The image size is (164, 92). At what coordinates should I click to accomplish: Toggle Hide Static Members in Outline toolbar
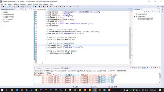click(151, 12)
